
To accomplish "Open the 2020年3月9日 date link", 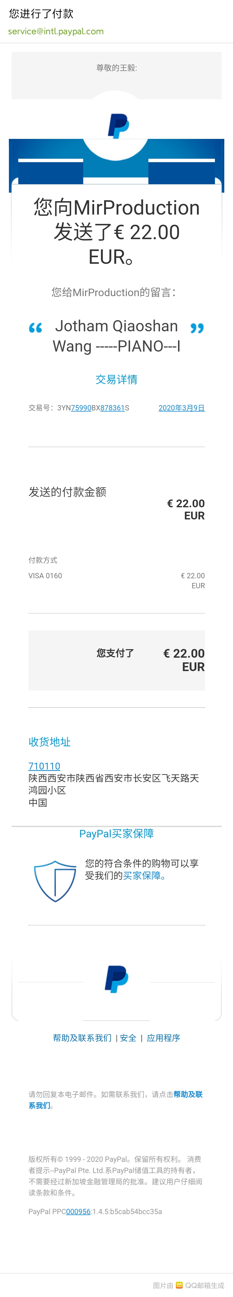I will tap(181, 408).
